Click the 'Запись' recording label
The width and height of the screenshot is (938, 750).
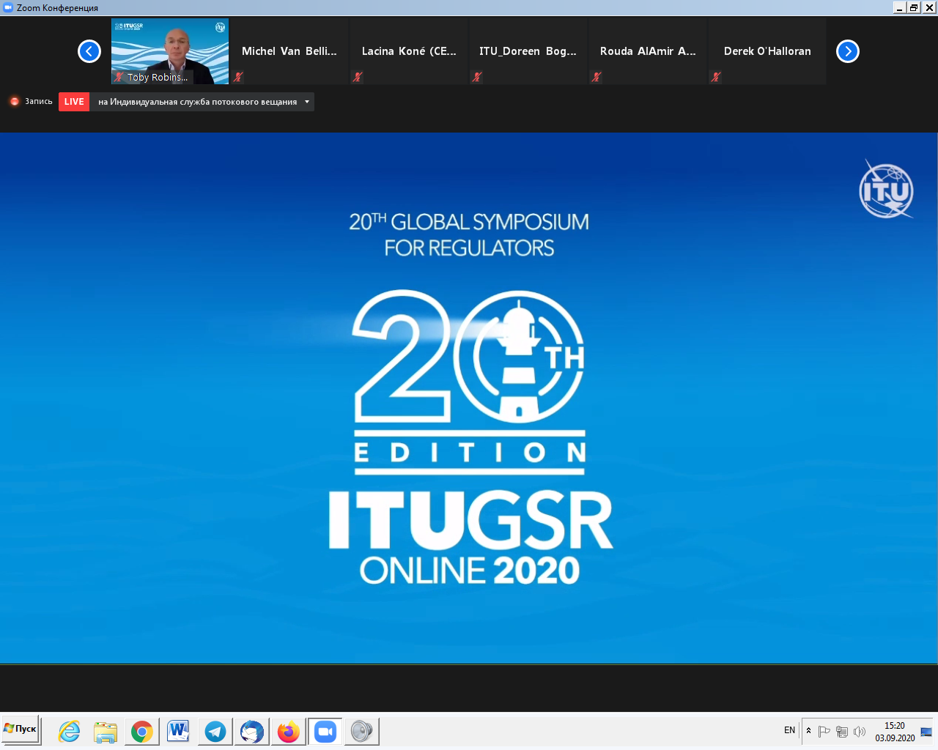pos(39,101)
